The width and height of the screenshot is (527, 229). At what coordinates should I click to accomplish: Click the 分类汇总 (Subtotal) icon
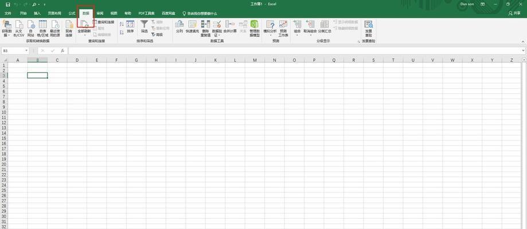coord(325,26)
